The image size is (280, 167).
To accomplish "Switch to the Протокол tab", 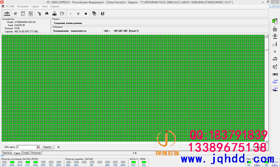I will click(x=7, y=153).
